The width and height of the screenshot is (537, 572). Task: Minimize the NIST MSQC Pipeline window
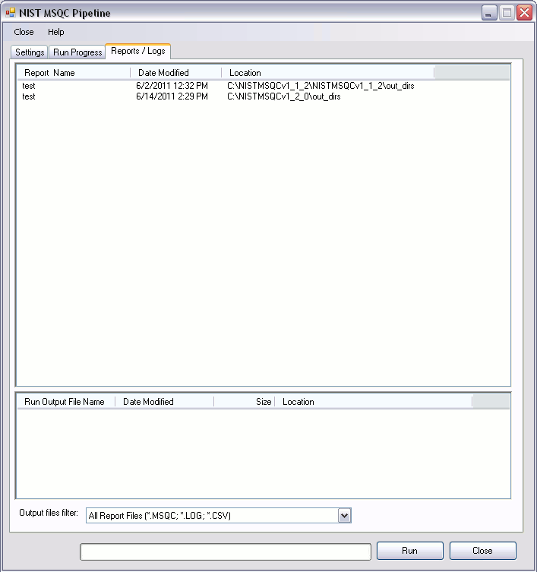(x=489, y=13)
